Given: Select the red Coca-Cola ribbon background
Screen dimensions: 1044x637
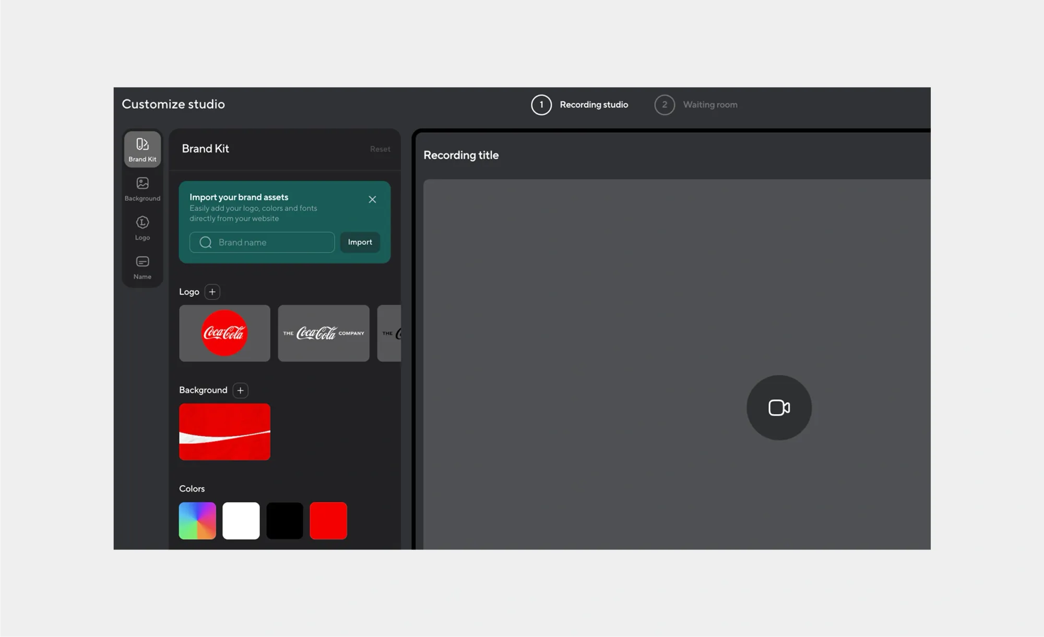Looking at the screenshot, I should click(x=224, y=432).
